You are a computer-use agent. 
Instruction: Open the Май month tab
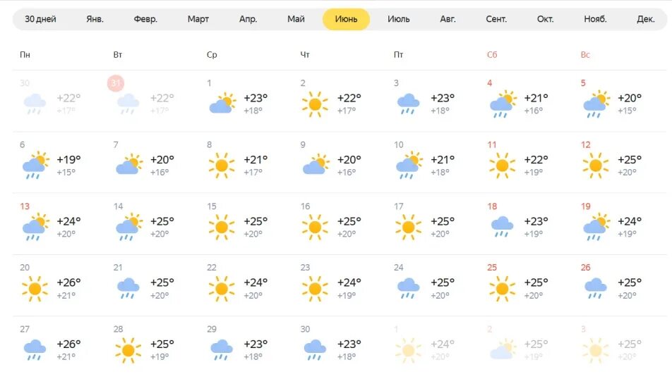pos(296,19)
